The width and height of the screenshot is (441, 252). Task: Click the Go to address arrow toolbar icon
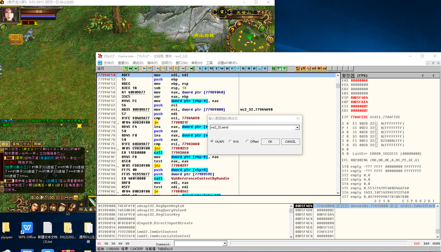(192, 68)
